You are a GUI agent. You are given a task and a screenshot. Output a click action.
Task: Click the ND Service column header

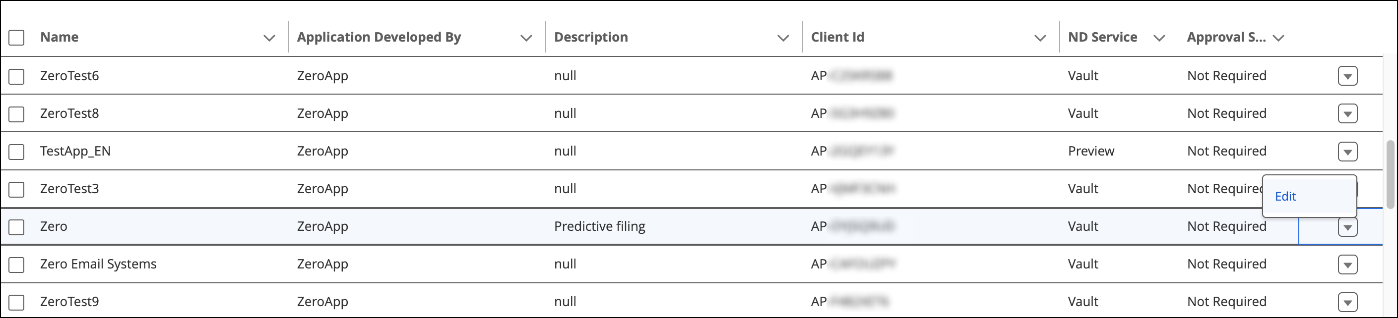tap(1102, 37)
